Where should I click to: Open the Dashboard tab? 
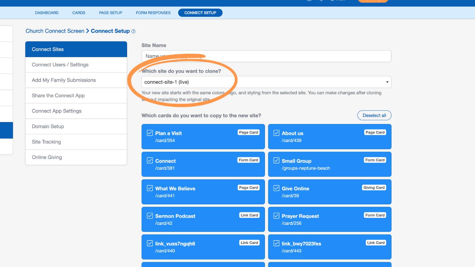point(47,13)
